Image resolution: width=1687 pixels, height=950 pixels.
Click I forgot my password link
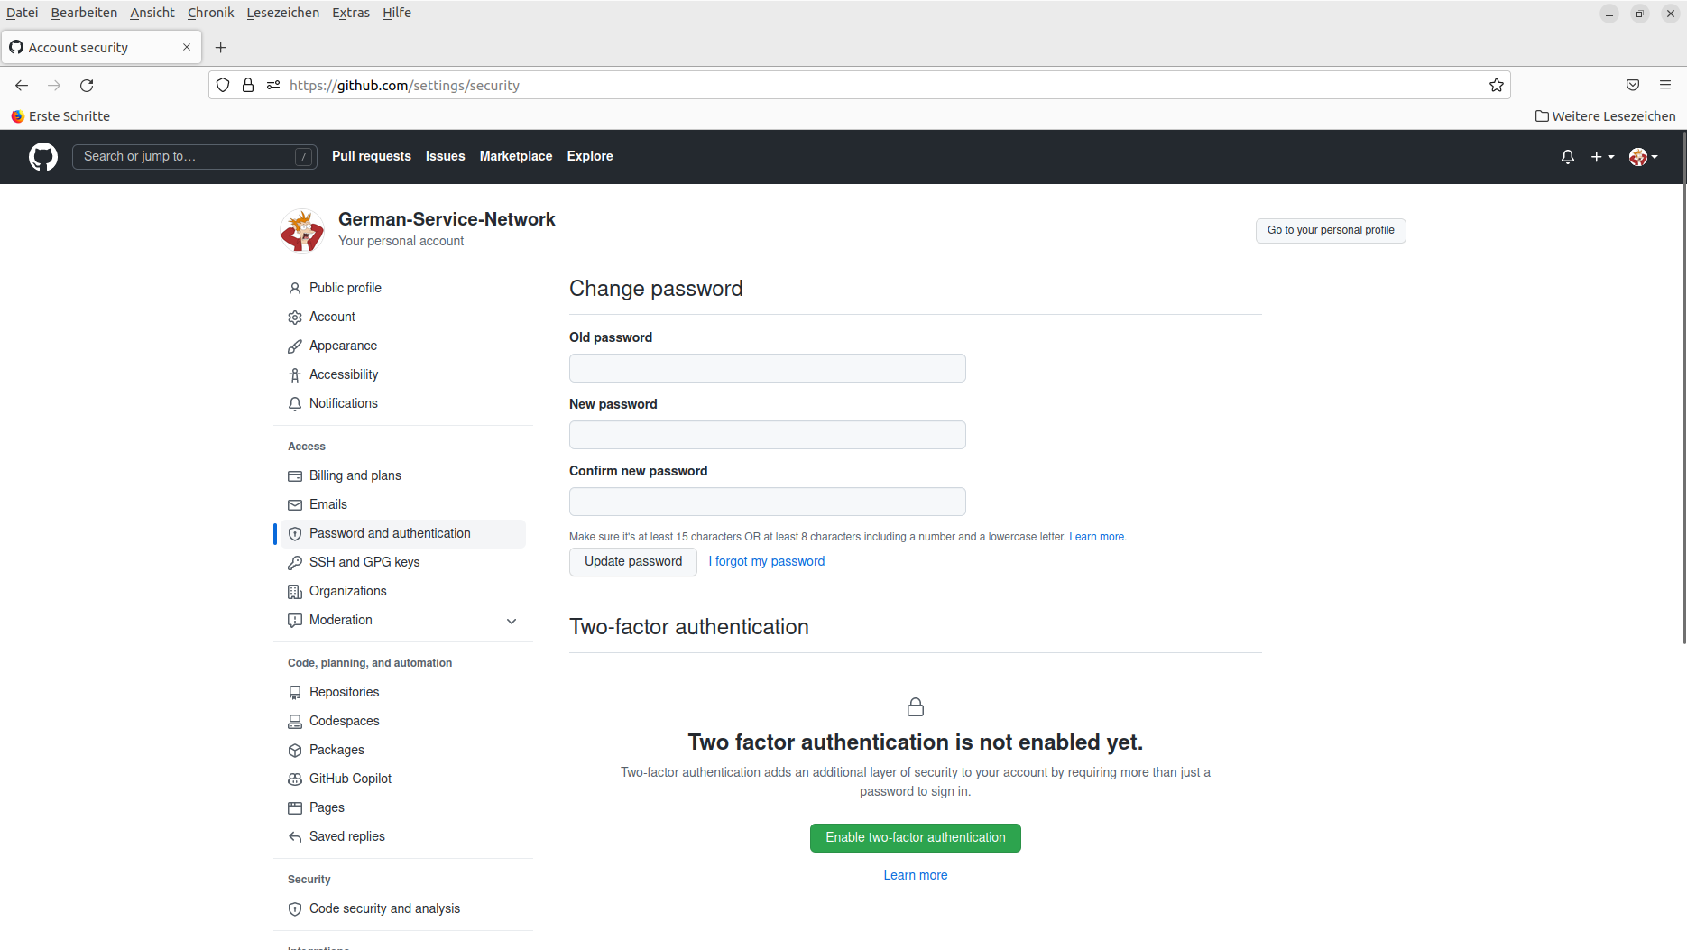pyautogui.click(x=767, y=561)
